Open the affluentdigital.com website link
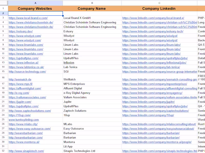The height and width of the screenshot is (153, 205). (x=25, y=88)
